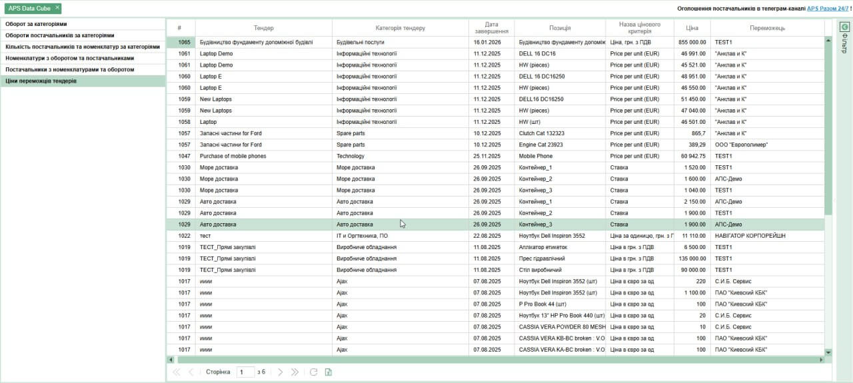
Task: Export table to Excel file icon
Action: pyautogui.click(x=328, y=372)
